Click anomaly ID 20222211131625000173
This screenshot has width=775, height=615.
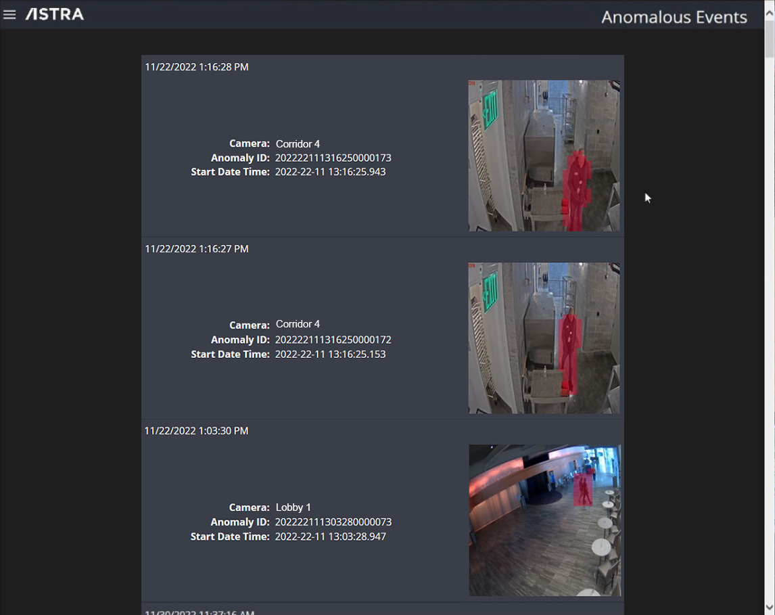[x=333, y=158]
